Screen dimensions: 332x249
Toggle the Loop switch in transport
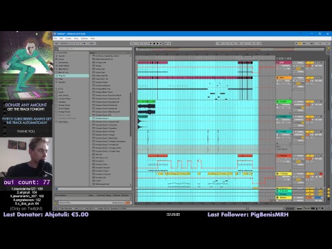click(239, 44)
